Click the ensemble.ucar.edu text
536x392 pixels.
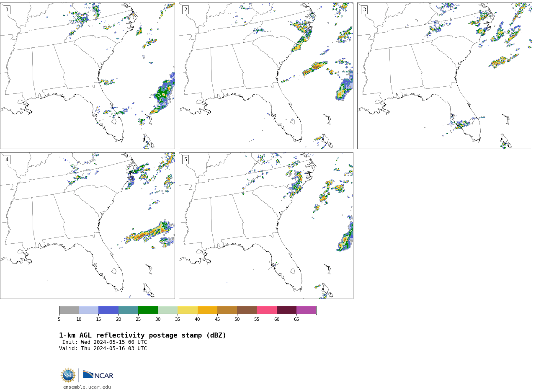point(87,387)
